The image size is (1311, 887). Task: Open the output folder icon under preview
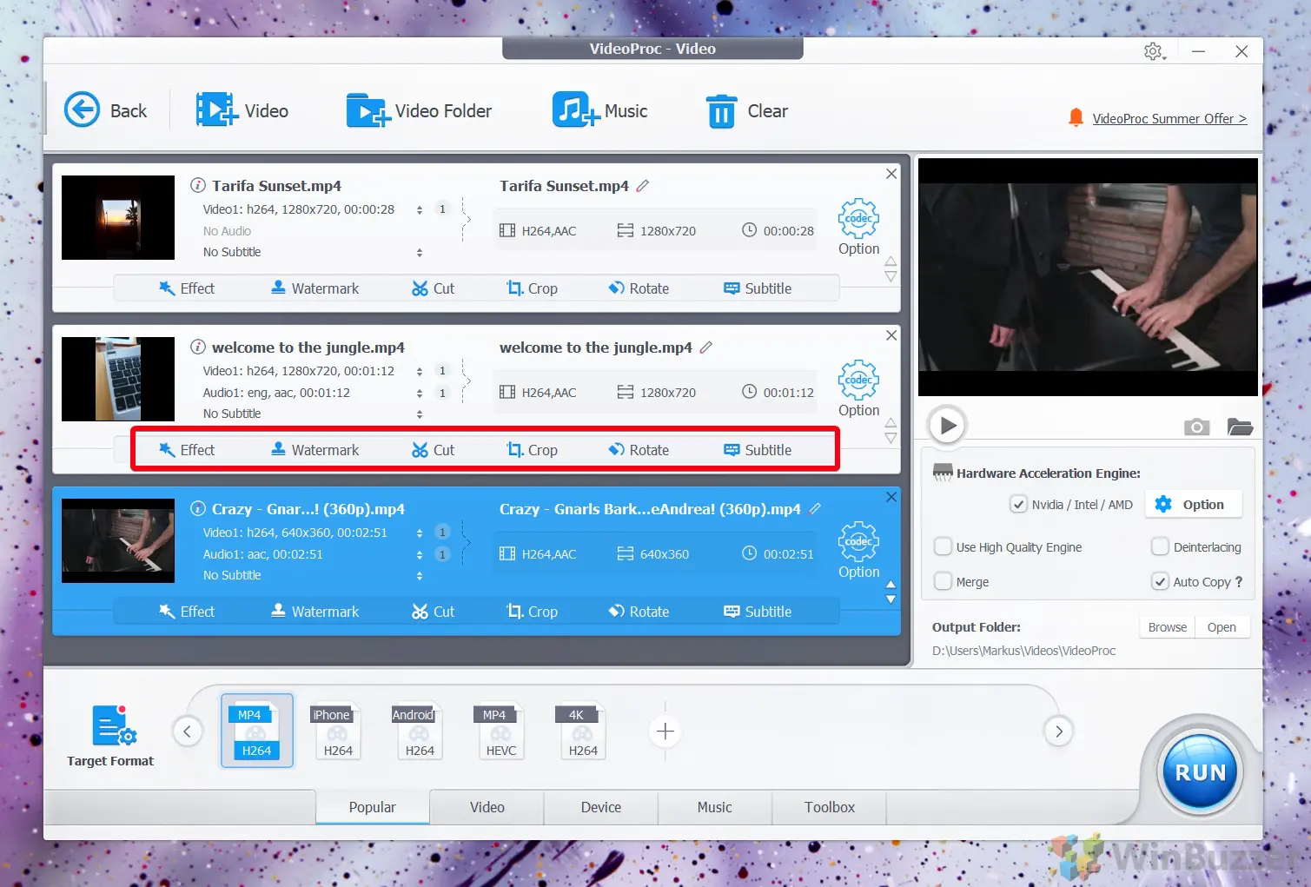point(1239,427)
